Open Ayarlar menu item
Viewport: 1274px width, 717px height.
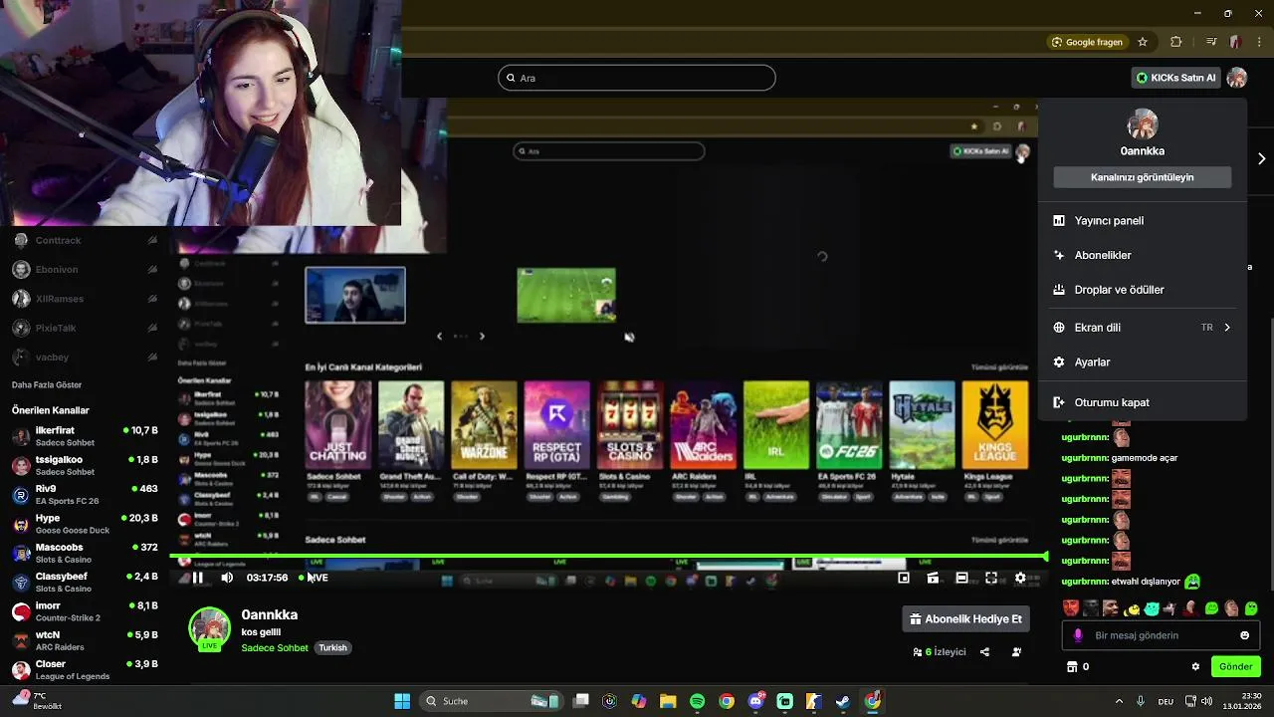point(1143,362)
